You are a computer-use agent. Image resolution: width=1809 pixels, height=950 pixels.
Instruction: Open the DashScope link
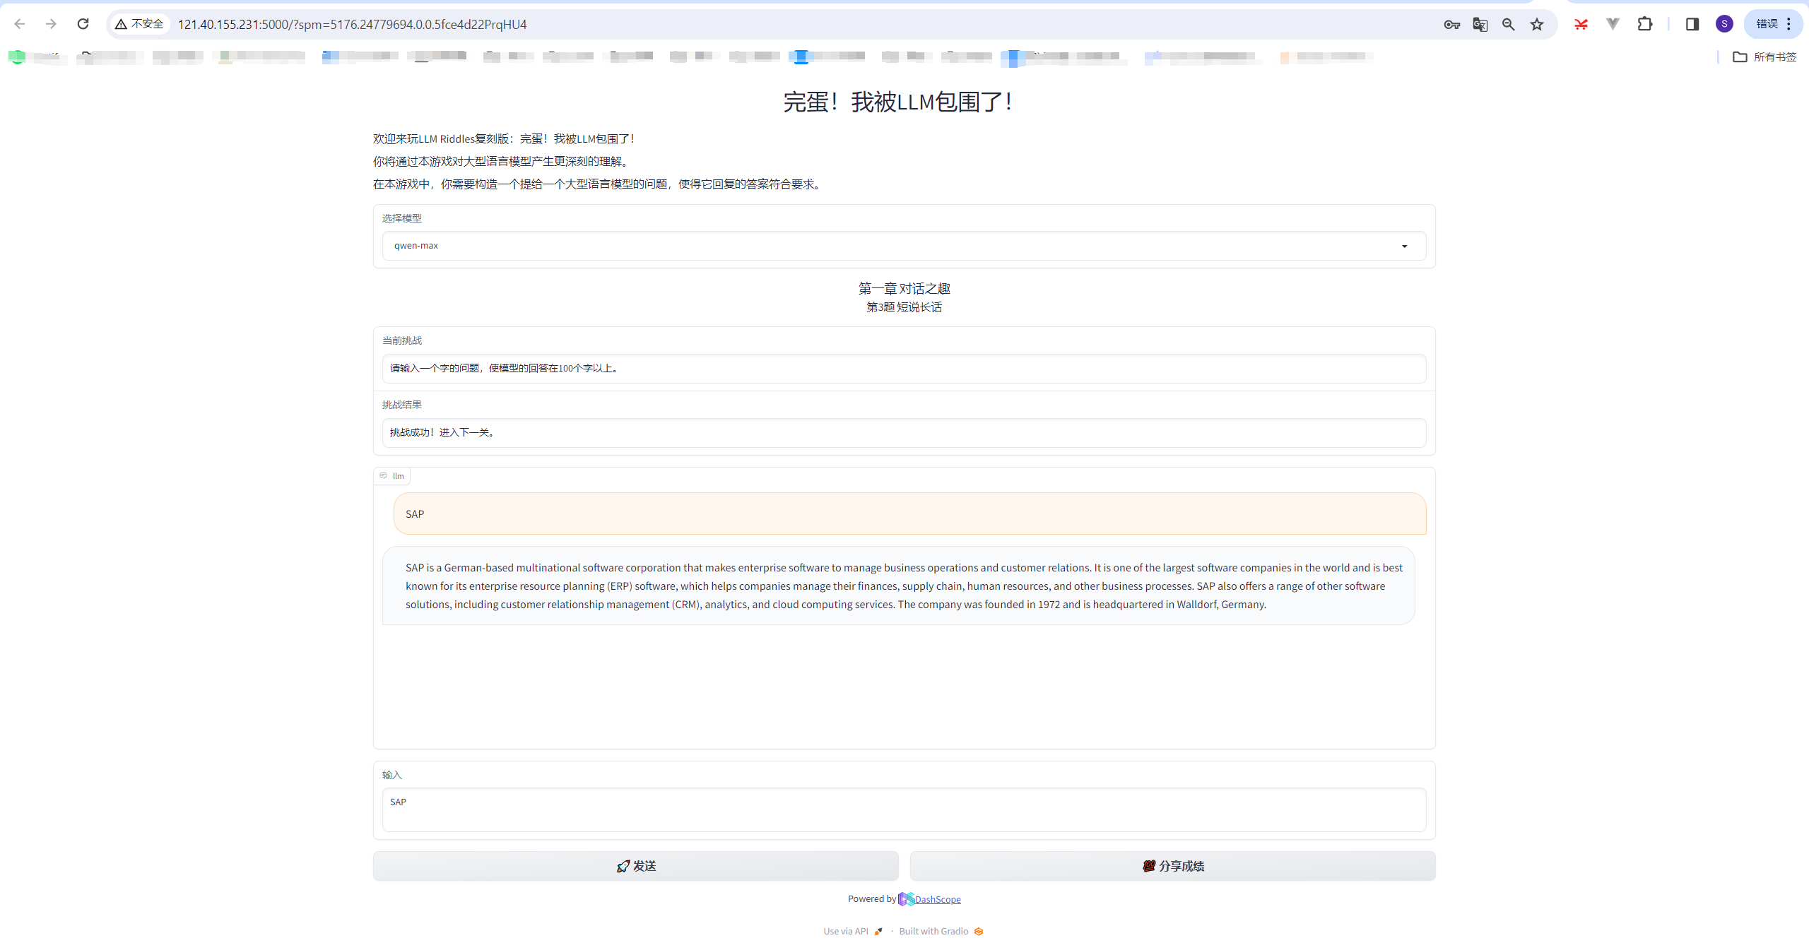click(938, 899)
